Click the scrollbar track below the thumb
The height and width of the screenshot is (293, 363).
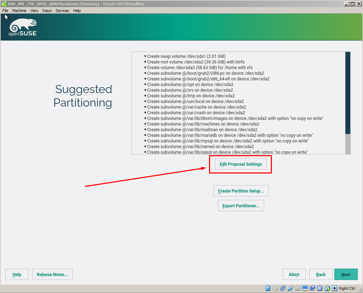coord(348,144)
